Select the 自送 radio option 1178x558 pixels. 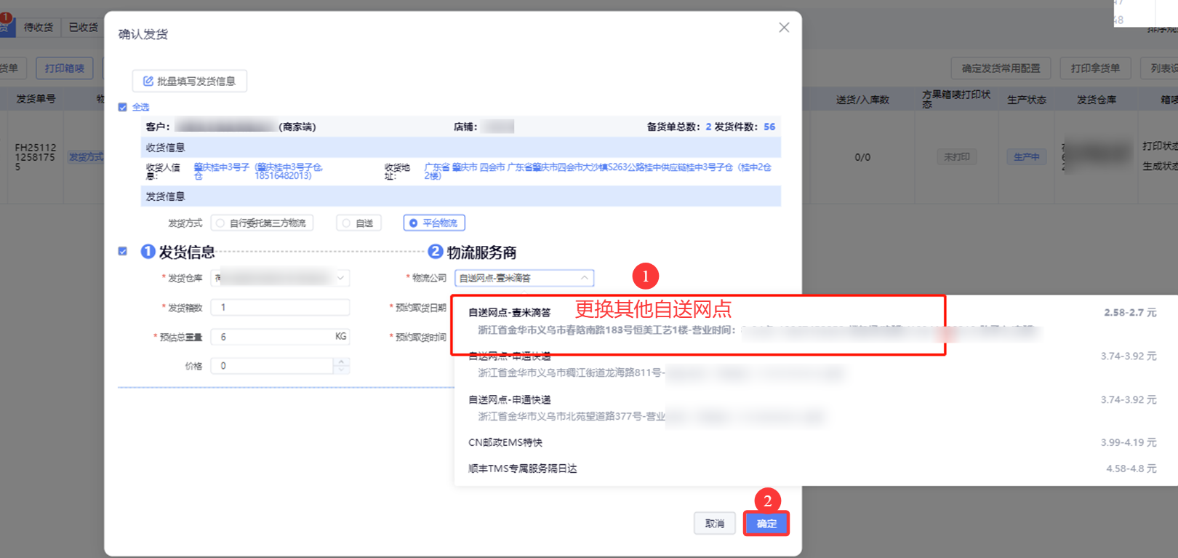358,223
